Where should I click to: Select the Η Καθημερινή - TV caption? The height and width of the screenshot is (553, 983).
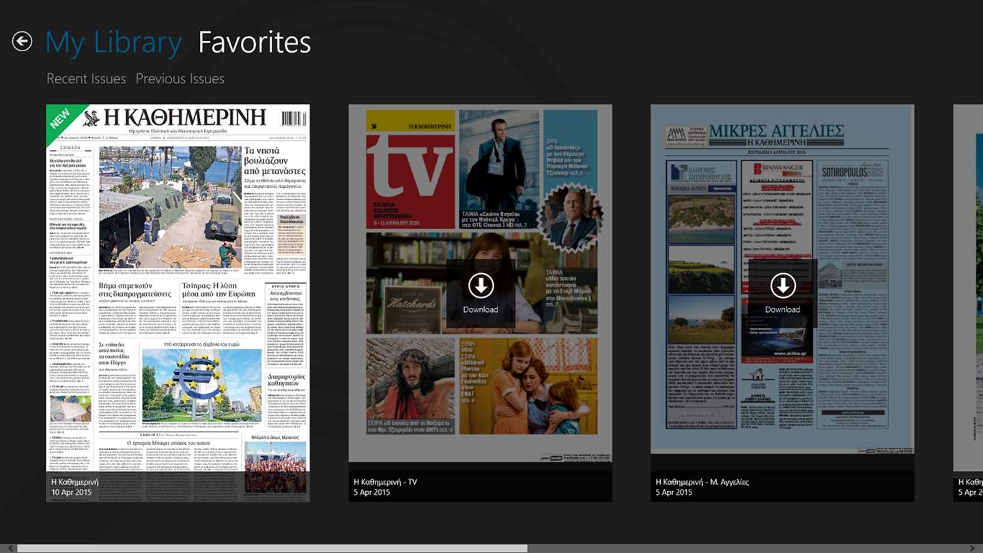pos(386,482)
